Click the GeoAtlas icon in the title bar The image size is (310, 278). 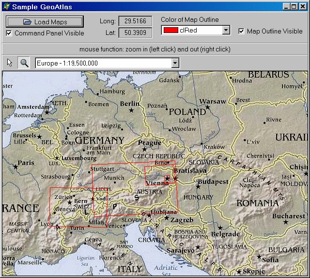coord(6,7)
